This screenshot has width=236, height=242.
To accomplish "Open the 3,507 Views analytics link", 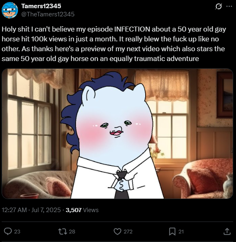I will click(82, 210).
